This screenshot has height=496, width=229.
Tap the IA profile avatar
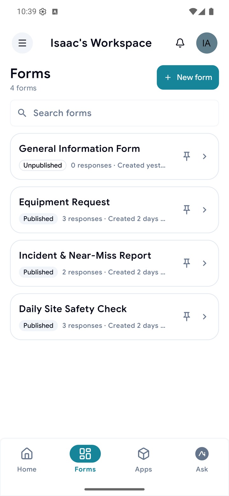click(207, 43)
